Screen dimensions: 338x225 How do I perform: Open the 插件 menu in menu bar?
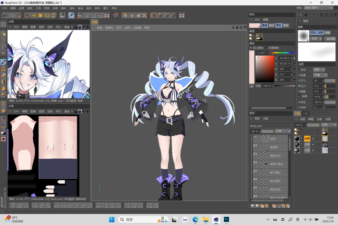click(89, 8)
